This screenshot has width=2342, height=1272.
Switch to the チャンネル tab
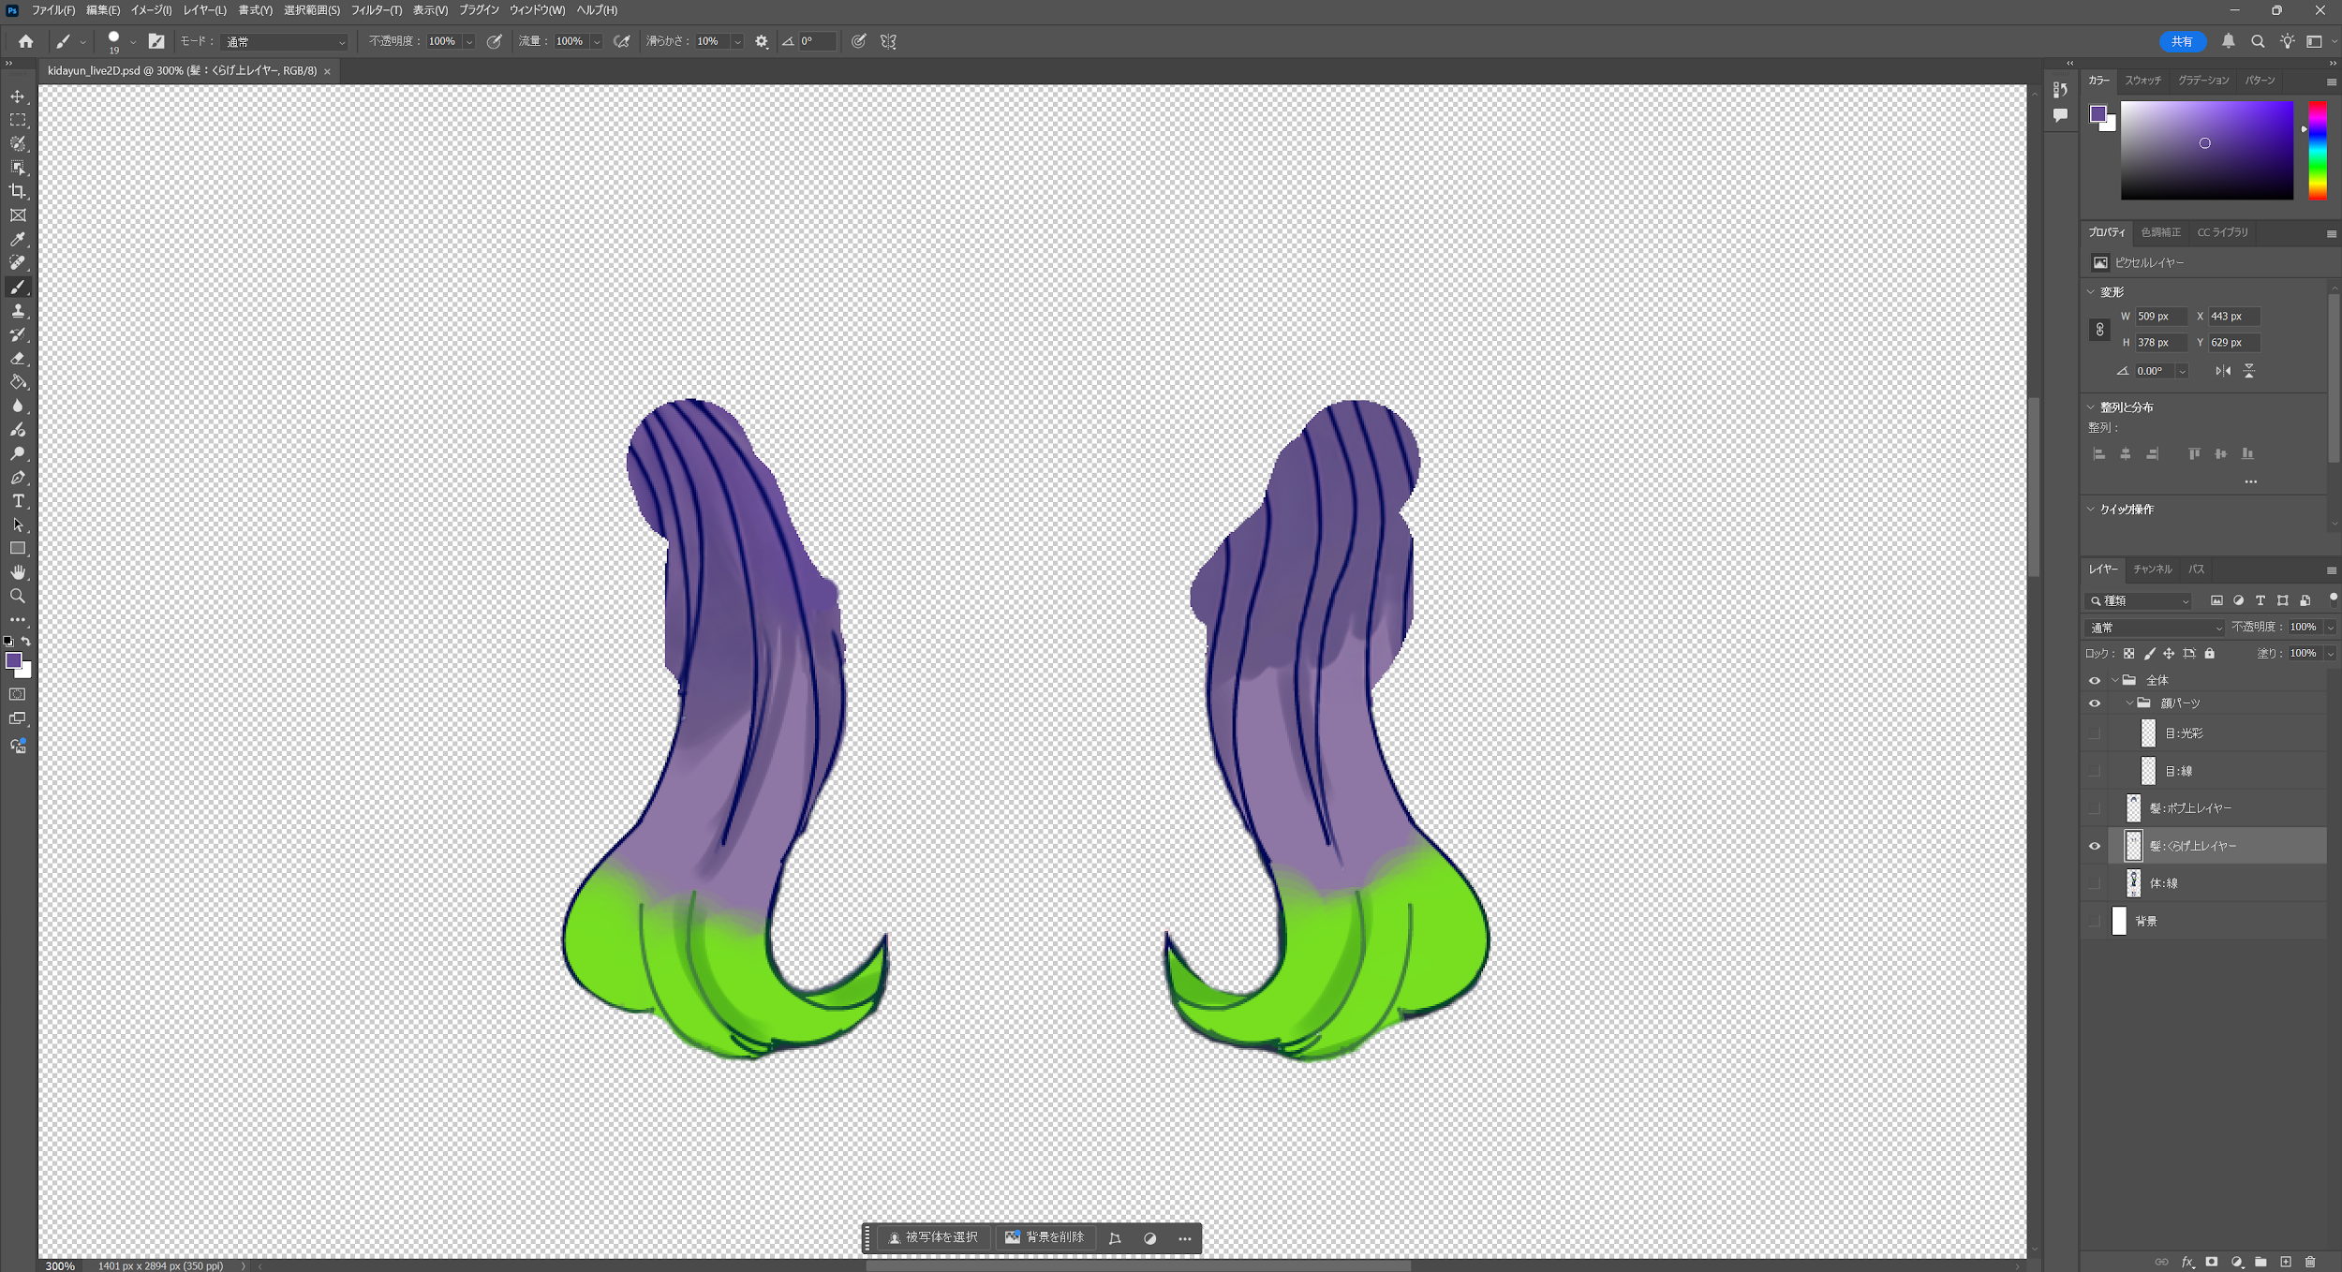pyautogui.click(x=2152, y=569)
